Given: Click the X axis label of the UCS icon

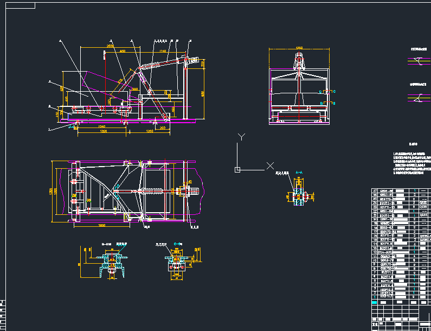Looking at the screenshot, I should click(270, 165).
